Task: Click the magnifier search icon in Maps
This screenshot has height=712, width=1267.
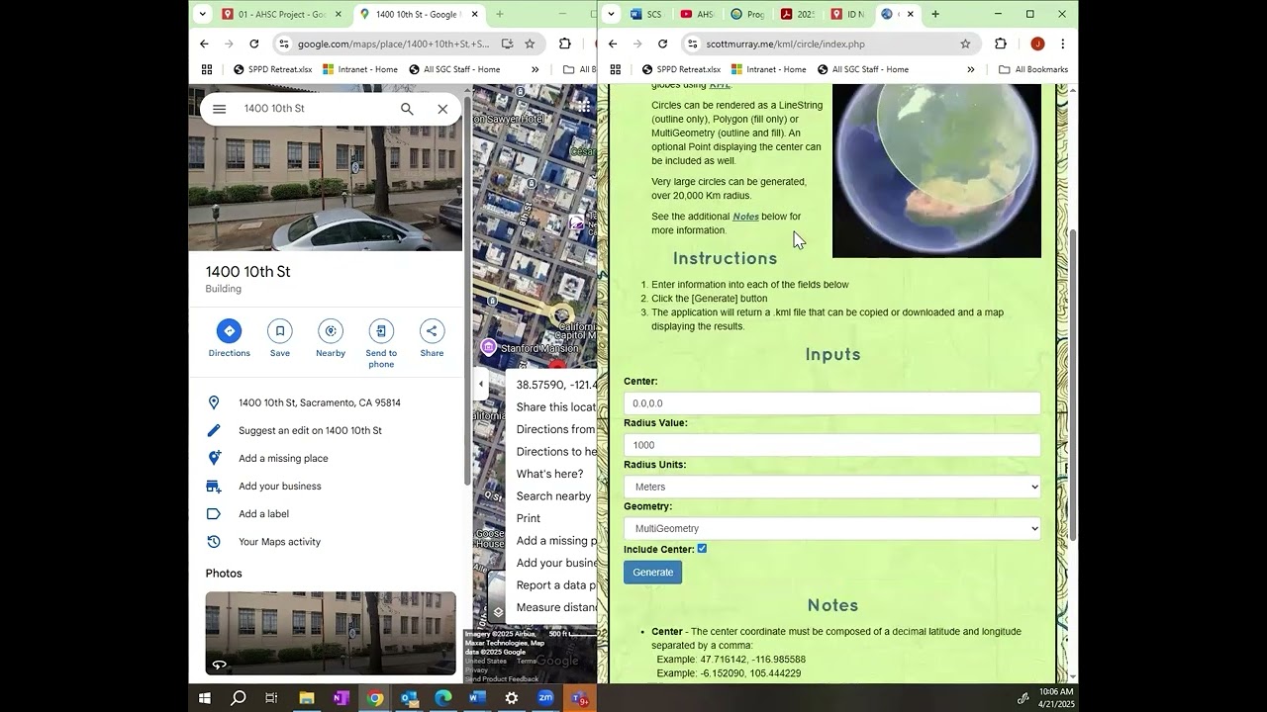Action: point(407,109)
